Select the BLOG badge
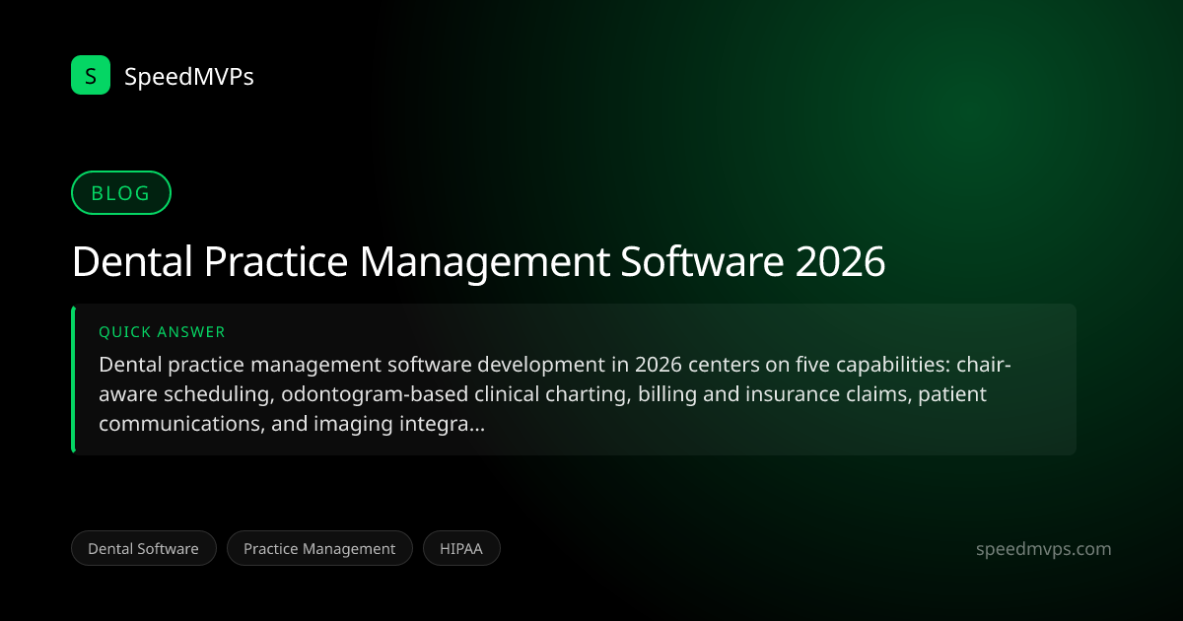1183x621 pixels. 121,193
